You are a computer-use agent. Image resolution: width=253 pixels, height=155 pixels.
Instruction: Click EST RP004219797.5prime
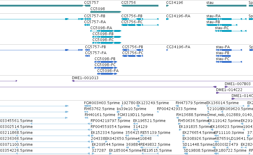pyautogui.click(x=110, y=121)
